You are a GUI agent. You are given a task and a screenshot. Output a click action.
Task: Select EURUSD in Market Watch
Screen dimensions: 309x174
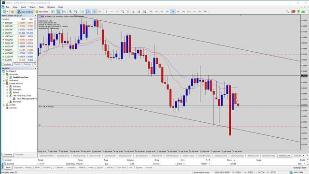click(x=18, y=23)
